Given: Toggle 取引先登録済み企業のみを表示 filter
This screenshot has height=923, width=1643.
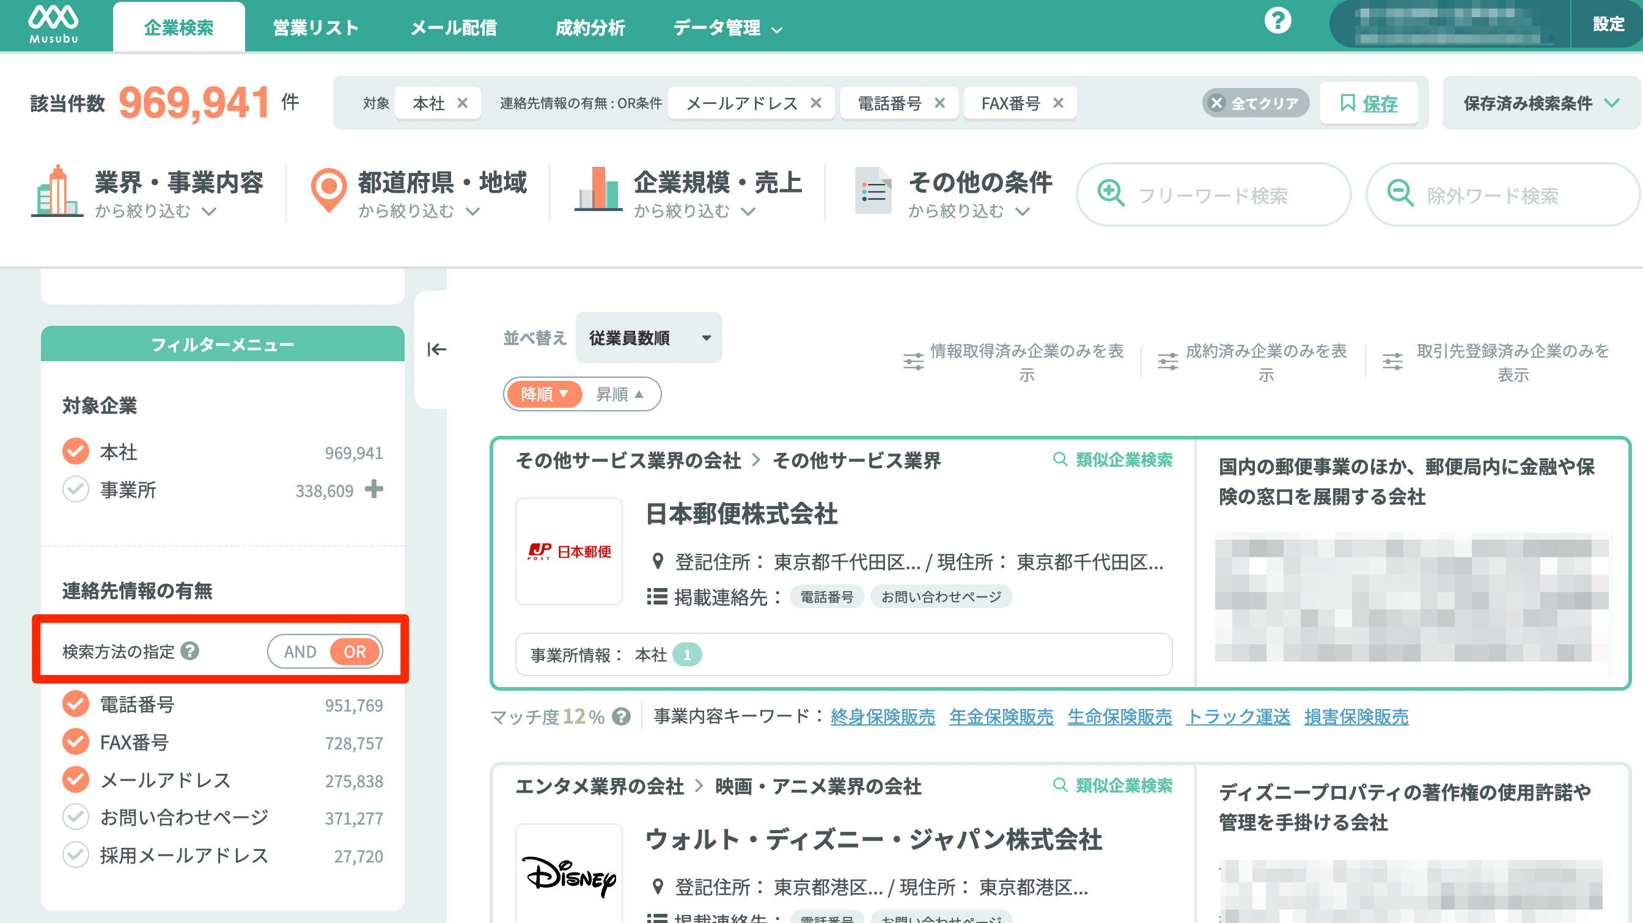Looking at the screenshot, I should [1497, 362].
